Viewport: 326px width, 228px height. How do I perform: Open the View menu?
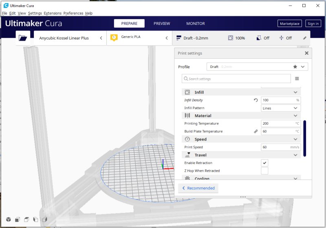pyautogui.click(x=22, y=13)
